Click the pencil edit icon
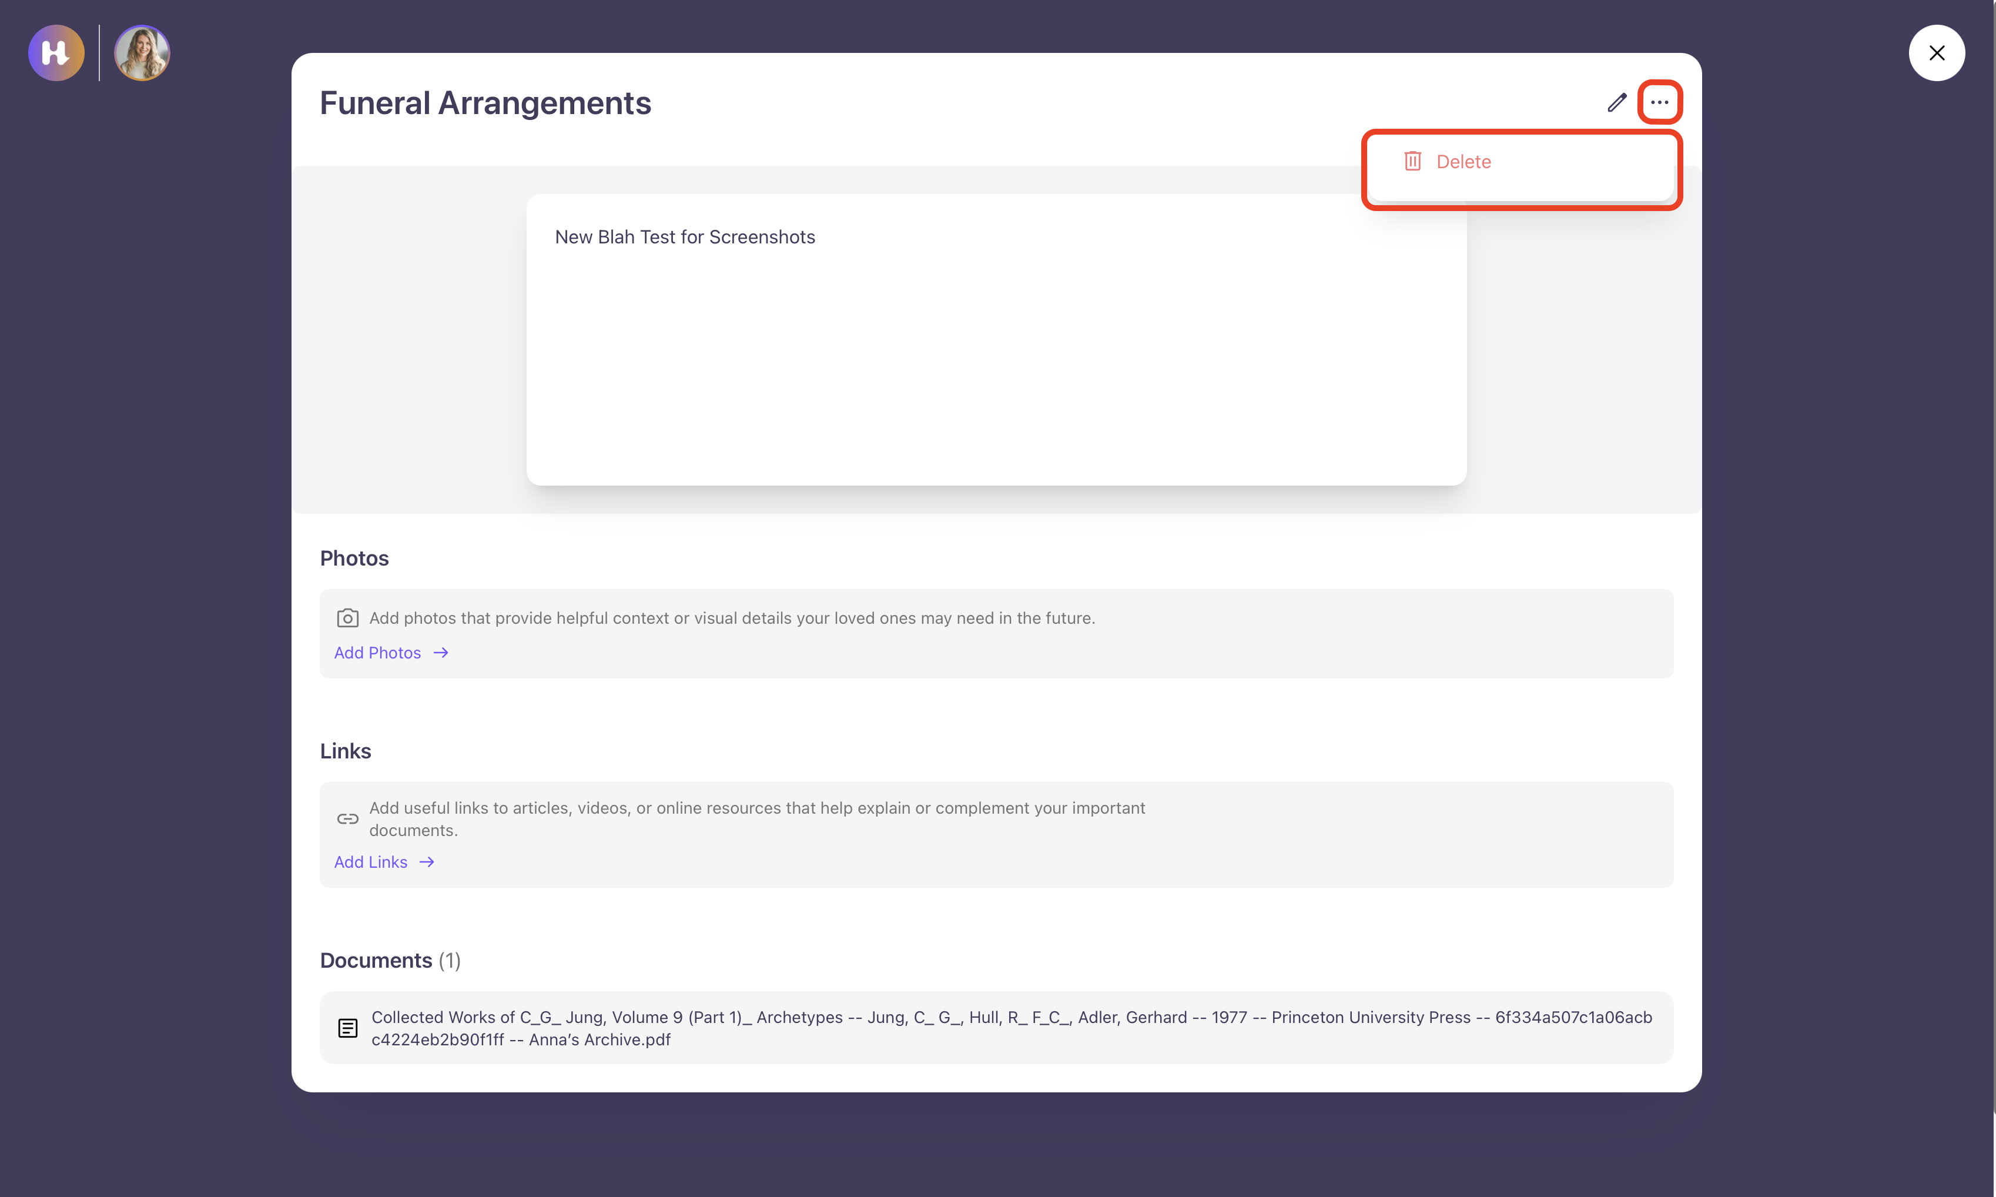1996x1197 pixels. pyautogui.click(x=1616, y=102)
